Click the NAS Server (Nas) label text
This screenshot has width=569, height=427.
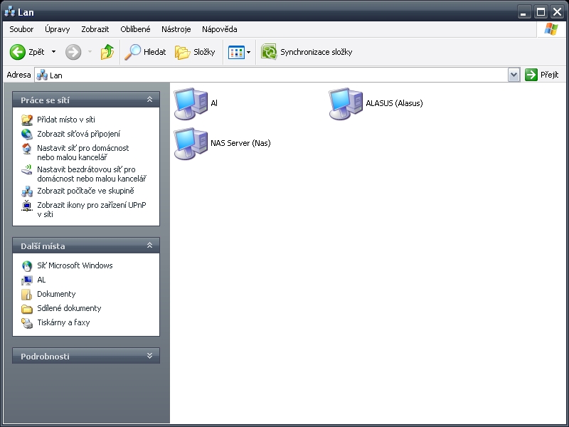pos(240,143)
